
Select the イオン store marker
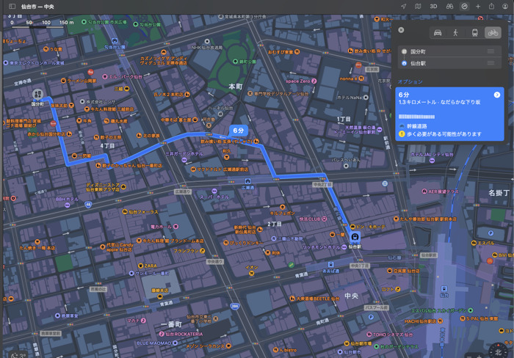pos(251,273)
